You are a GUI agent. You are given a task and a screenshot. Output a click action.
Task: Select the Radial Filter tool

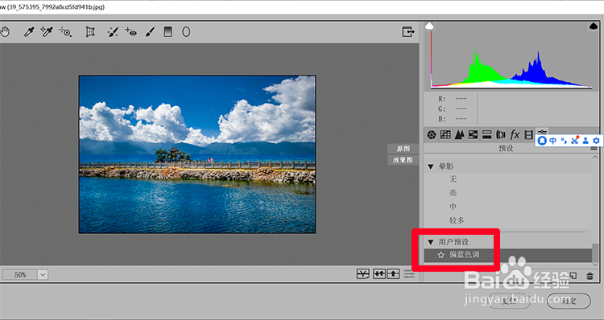[x=186, y=32]
